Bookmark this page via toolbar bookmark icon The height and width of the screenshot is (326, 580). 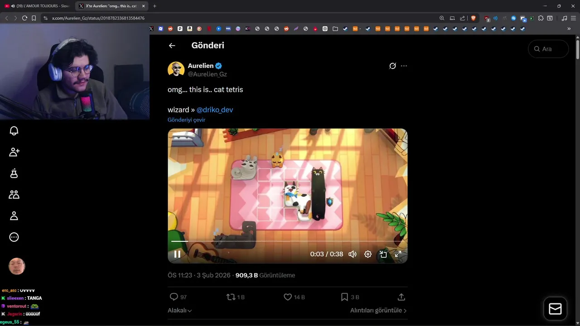tap(34, 18)
